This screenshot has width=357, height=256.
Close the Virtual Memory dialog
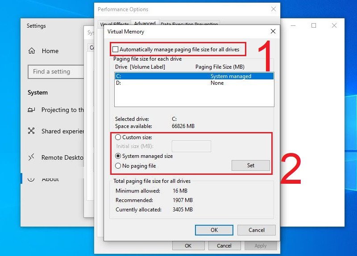point(273,32)
